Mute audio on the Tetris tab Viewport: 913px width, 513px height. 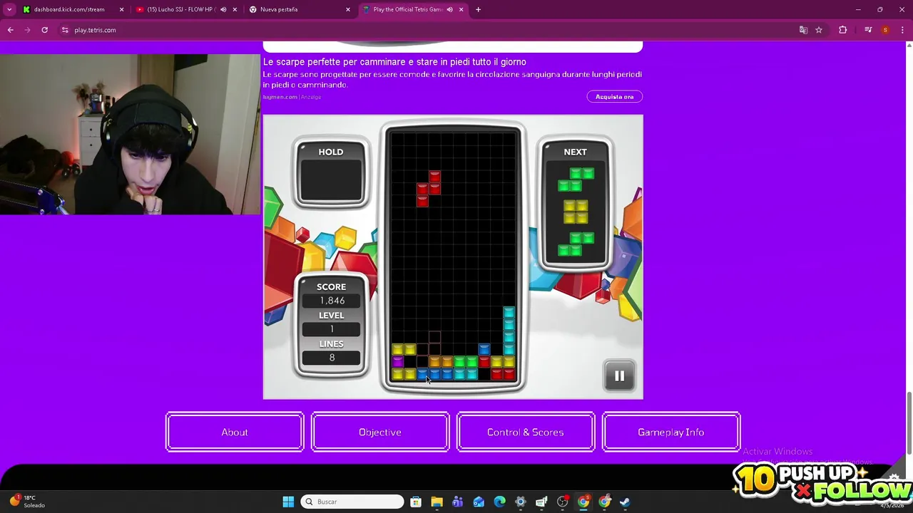[449, 9]
